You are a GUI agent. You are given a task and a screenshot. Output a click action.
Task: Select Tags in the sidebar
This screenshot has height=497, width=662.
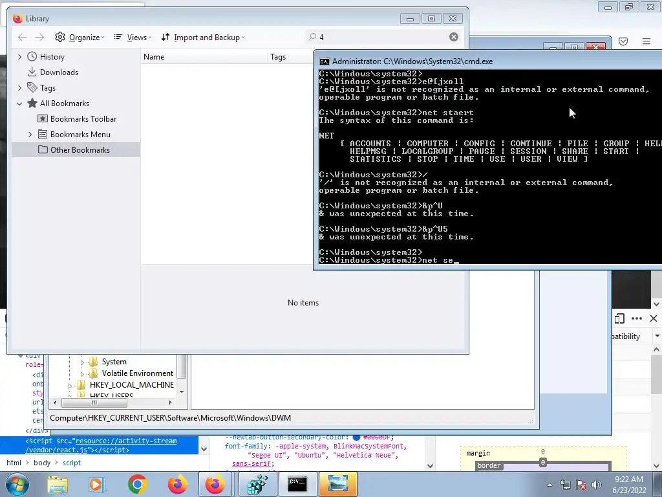[48, 88]
